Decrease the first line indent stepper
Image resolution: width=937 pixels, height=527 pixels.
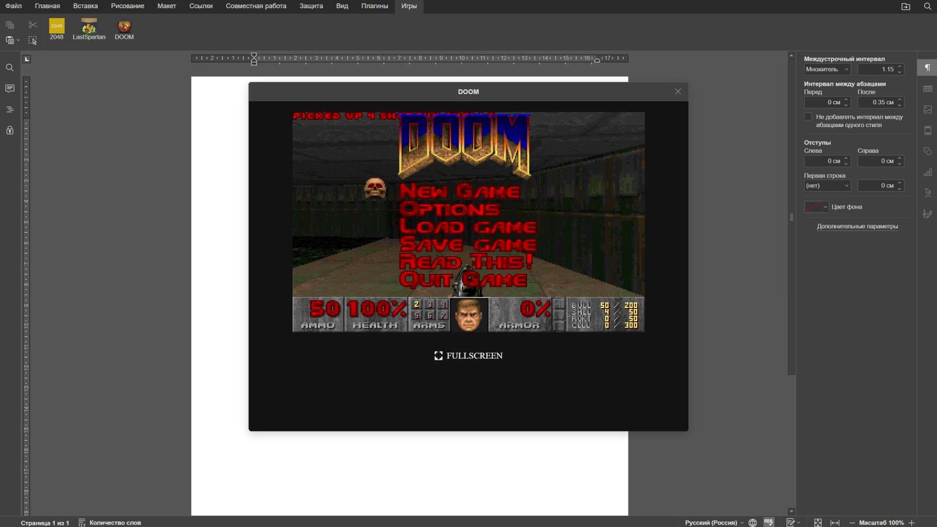(x=900, y=188)
